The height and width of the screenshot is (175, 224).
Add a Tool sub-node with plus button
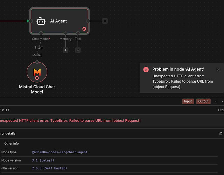tap(78, 50)
